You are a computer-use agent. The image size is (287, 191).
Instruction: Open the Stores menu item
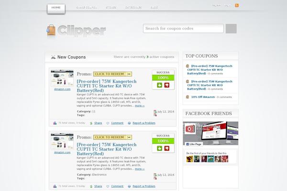(111, 8)
